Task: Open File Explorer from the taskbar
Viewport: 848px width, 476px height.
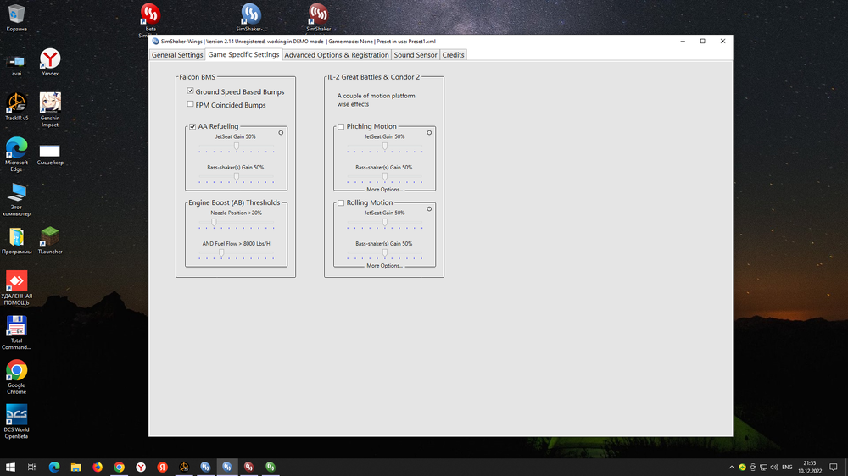Action: tap(75, 467)
